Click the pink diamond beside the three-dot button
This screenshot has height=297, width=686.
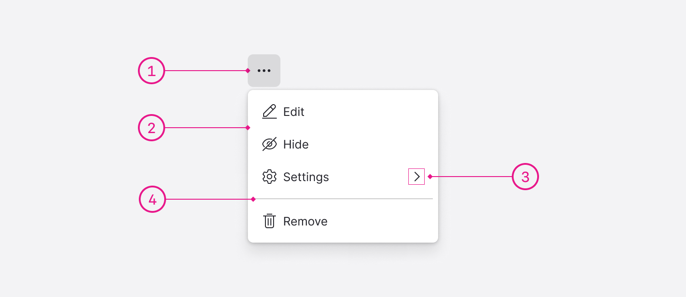tap(248, 71)
